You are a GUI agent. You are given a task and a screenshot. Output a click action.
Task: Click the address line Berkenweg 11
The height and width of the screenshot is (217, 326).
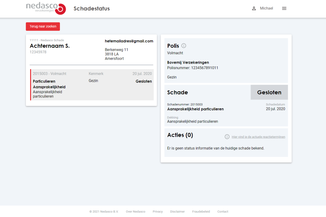click(x=116, y=50)
